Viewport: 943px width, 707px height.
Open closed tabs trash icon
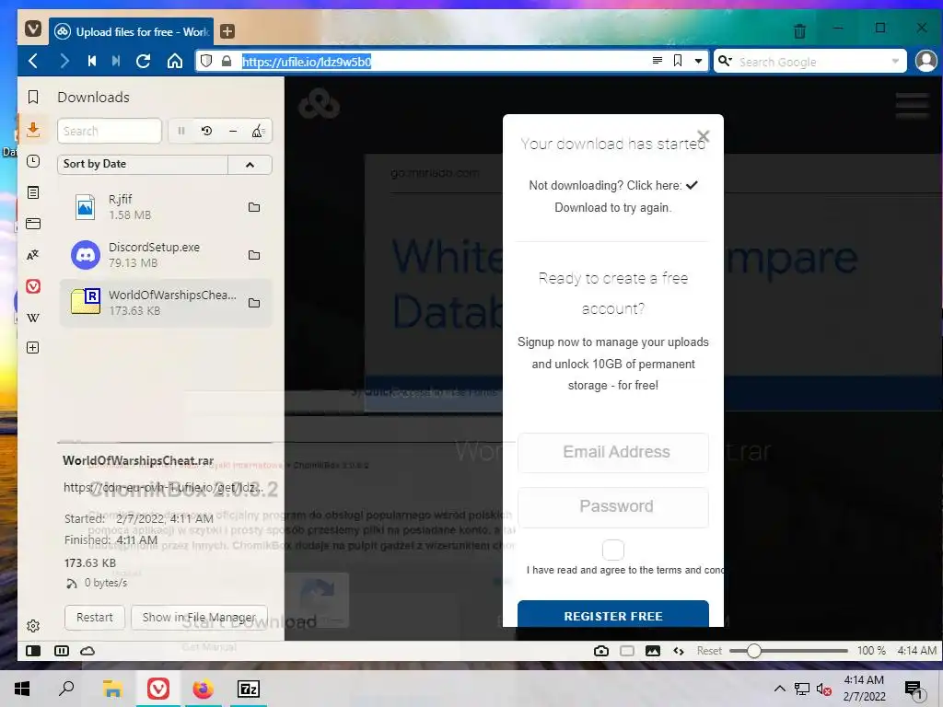(x=799, y=30)
